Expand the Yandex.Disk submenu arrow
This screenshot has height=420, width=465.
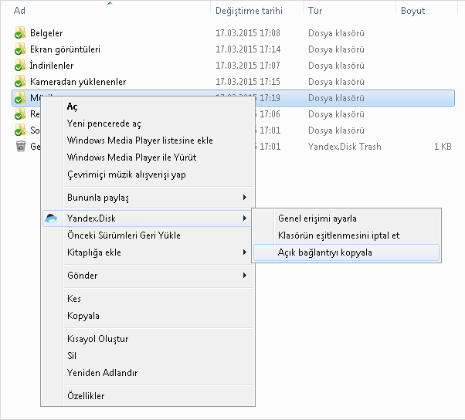click(245, 218)
